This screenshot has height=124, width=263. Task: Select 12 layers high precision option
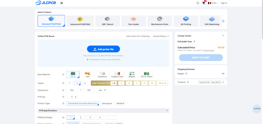137,83
